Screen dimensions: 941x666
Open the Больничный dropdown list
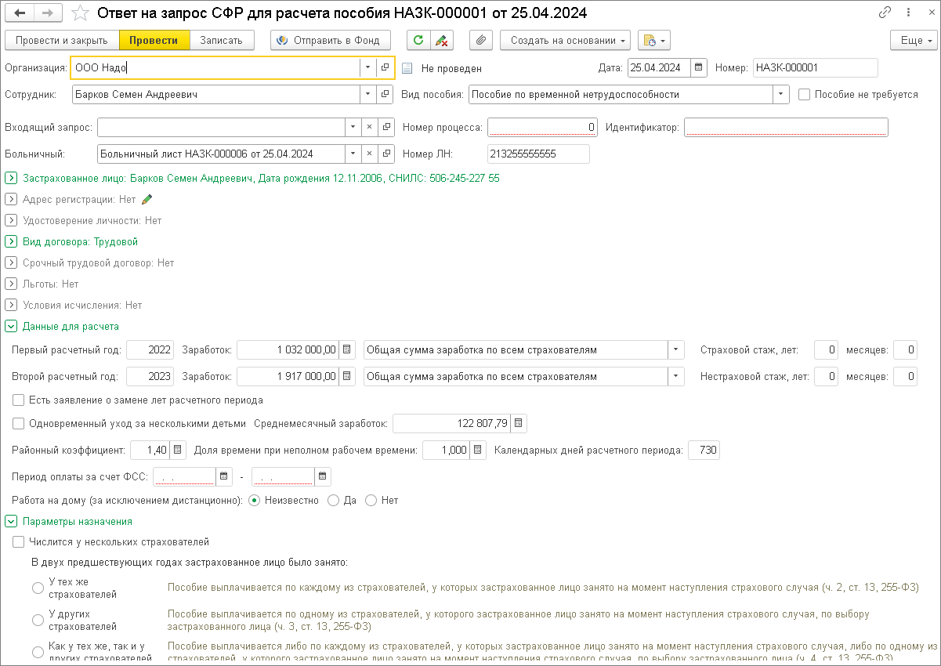[x=353, y=154]
